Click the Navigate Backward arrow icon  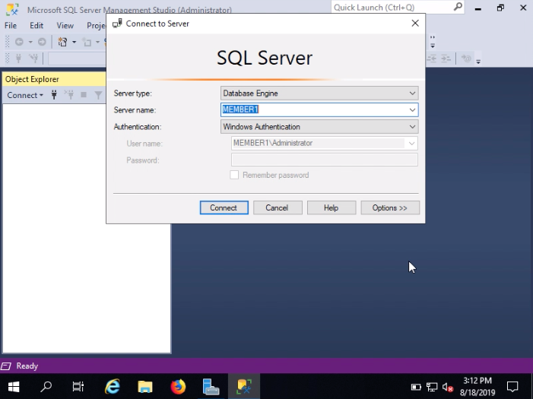pos(19,42)
